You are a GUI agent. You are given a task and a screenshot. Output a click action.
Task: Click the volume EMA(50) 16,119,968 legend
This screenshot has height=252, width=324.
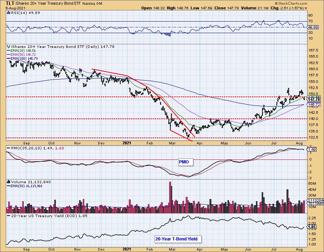[x=24, y=186]
